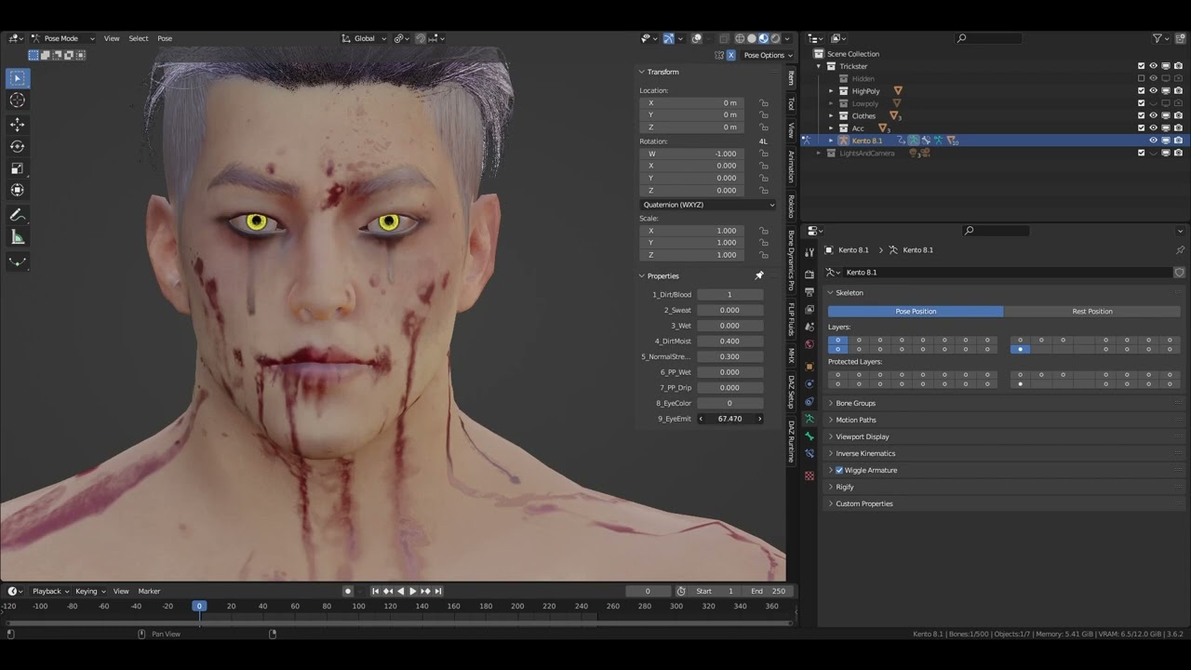Select the Cursor tool in left toolbar
The image size is (1191, 670).
[17, 100]
